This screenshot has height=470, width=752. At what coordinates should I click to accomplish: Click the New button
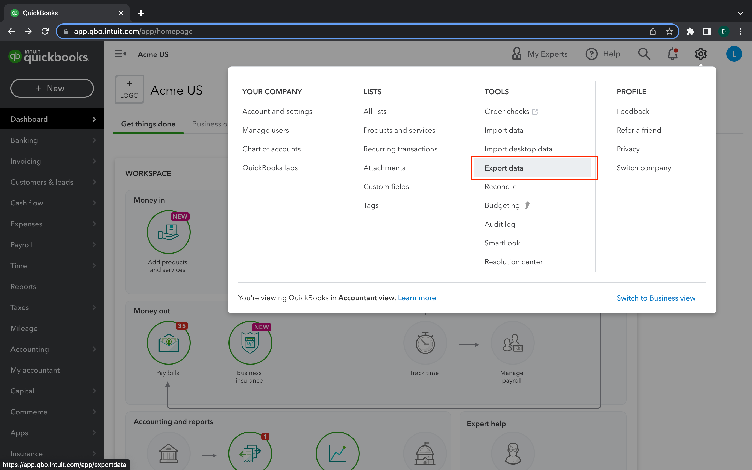click(x=52, y=88)
